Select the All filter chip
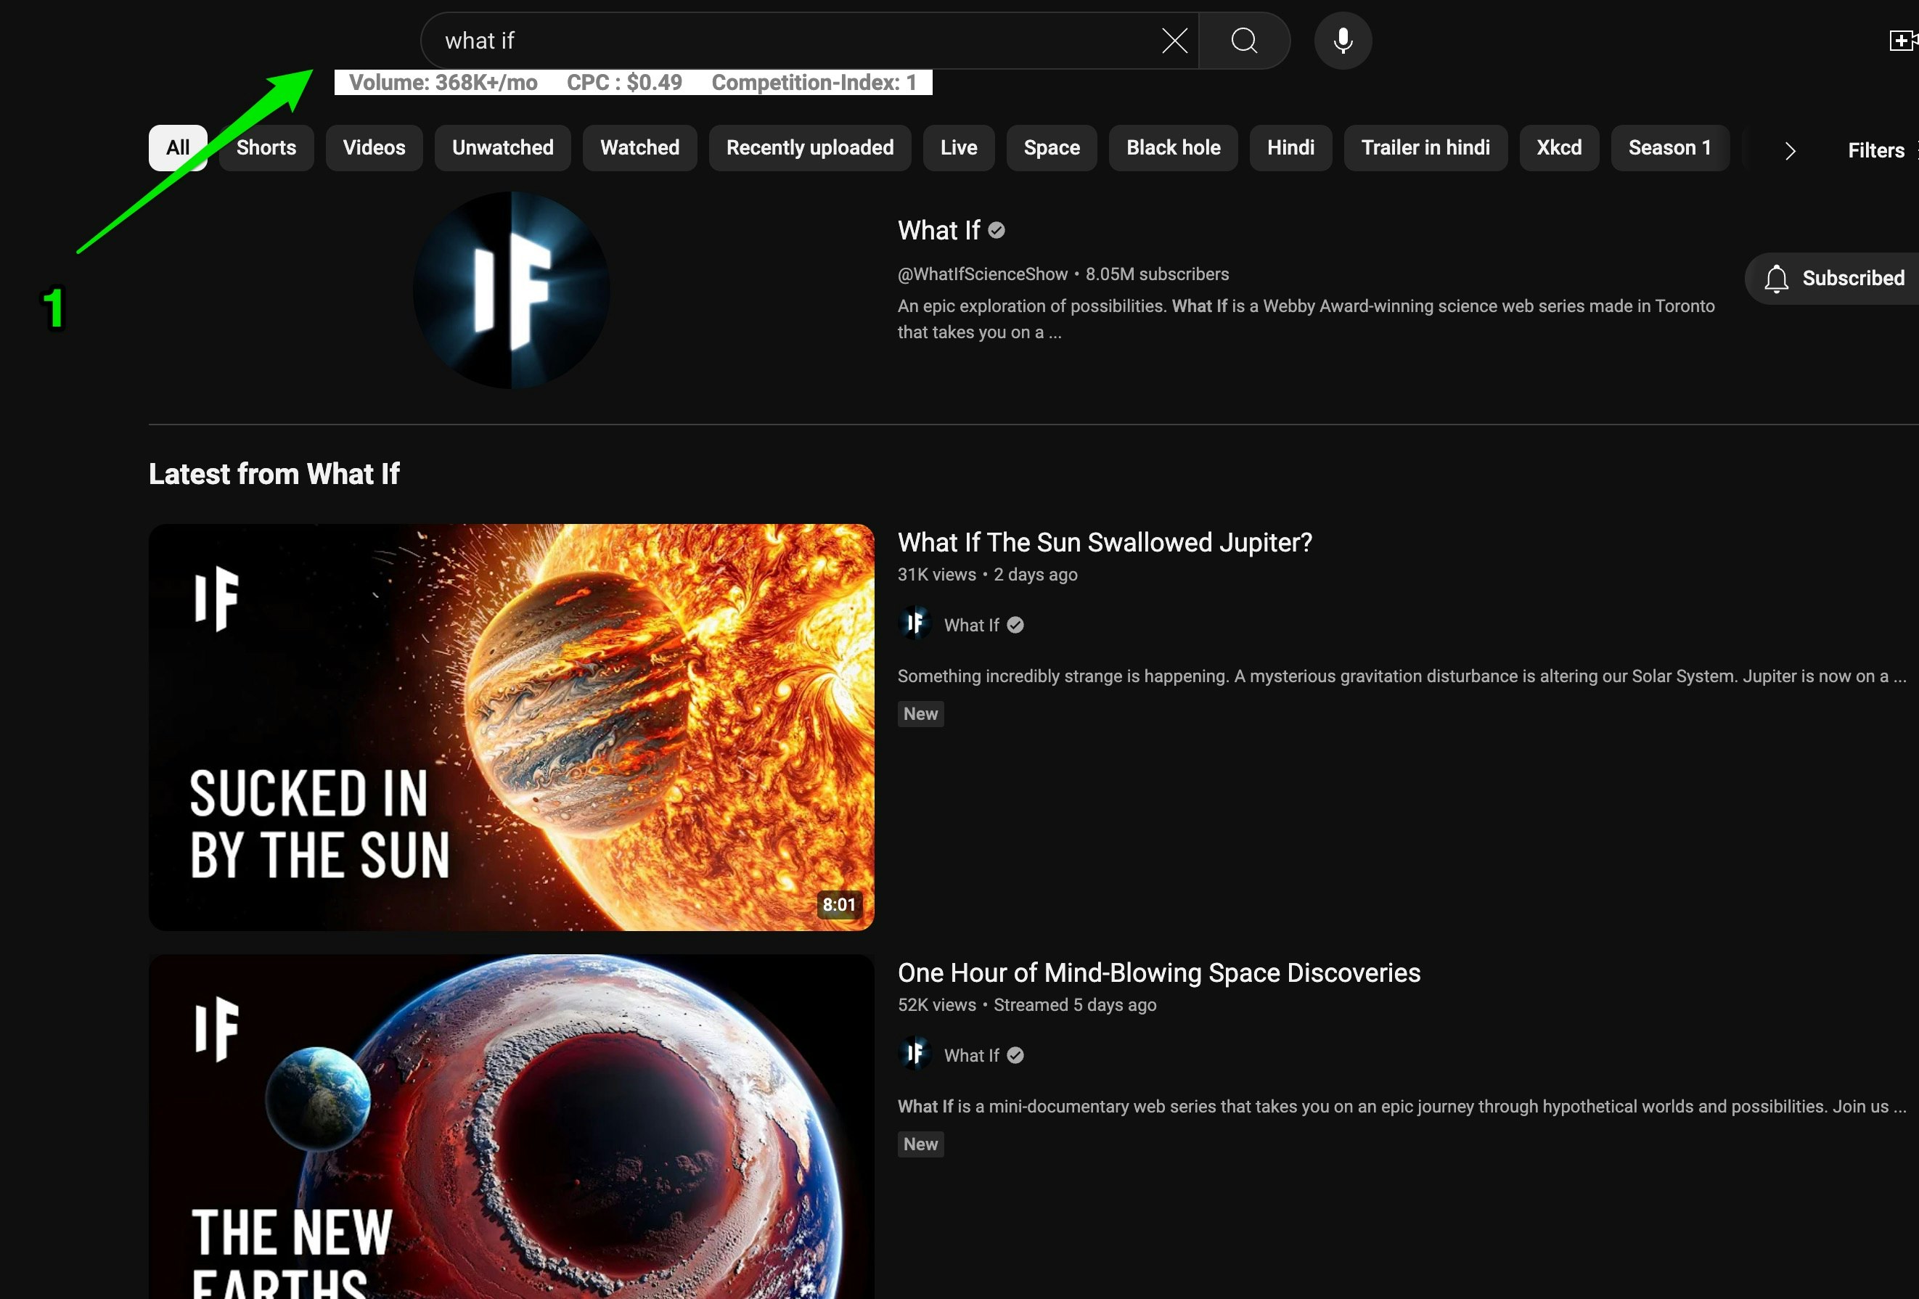The width and height of the screenshot is (1919, 1299). [178, 148]
